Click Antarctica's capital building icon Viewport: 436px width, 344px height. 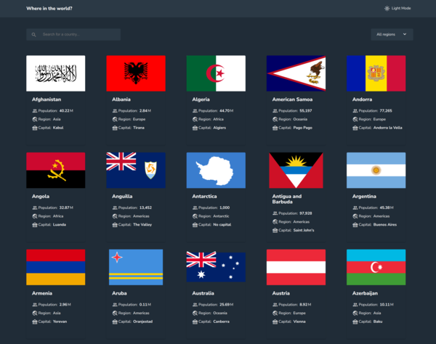(195, 225)
